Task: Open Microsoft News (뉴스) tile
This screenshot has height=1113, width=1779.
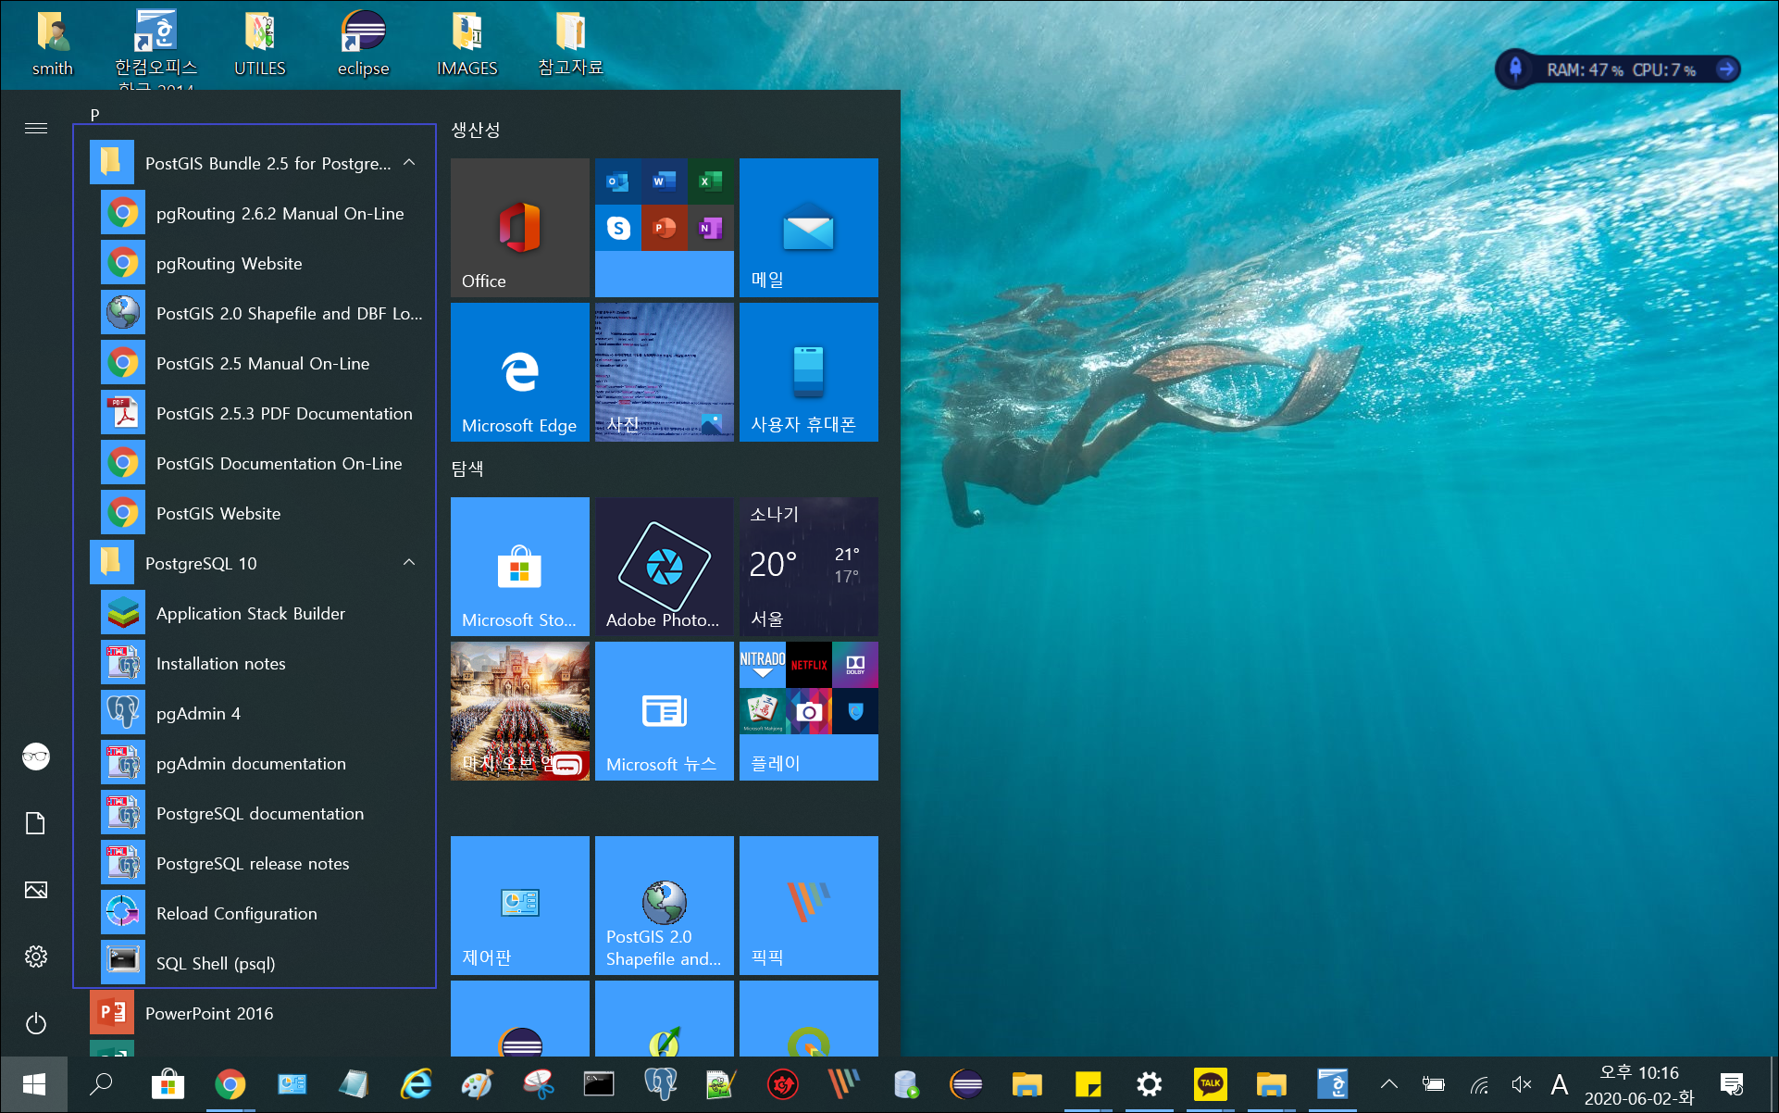Action: click(x=665, y=711)
